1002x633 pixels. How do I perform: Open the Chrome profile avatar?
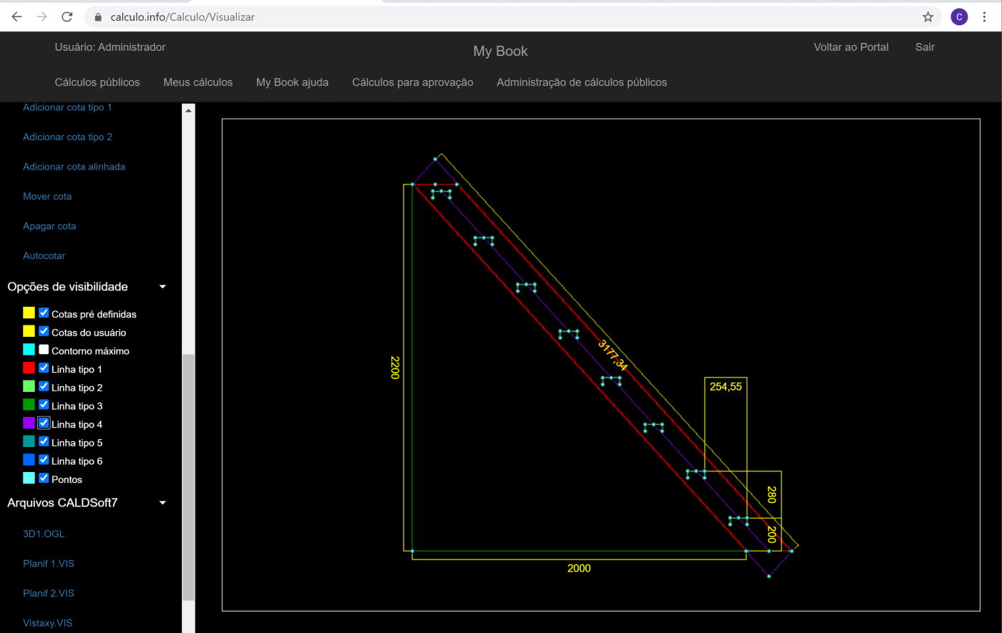pos(959,16)
